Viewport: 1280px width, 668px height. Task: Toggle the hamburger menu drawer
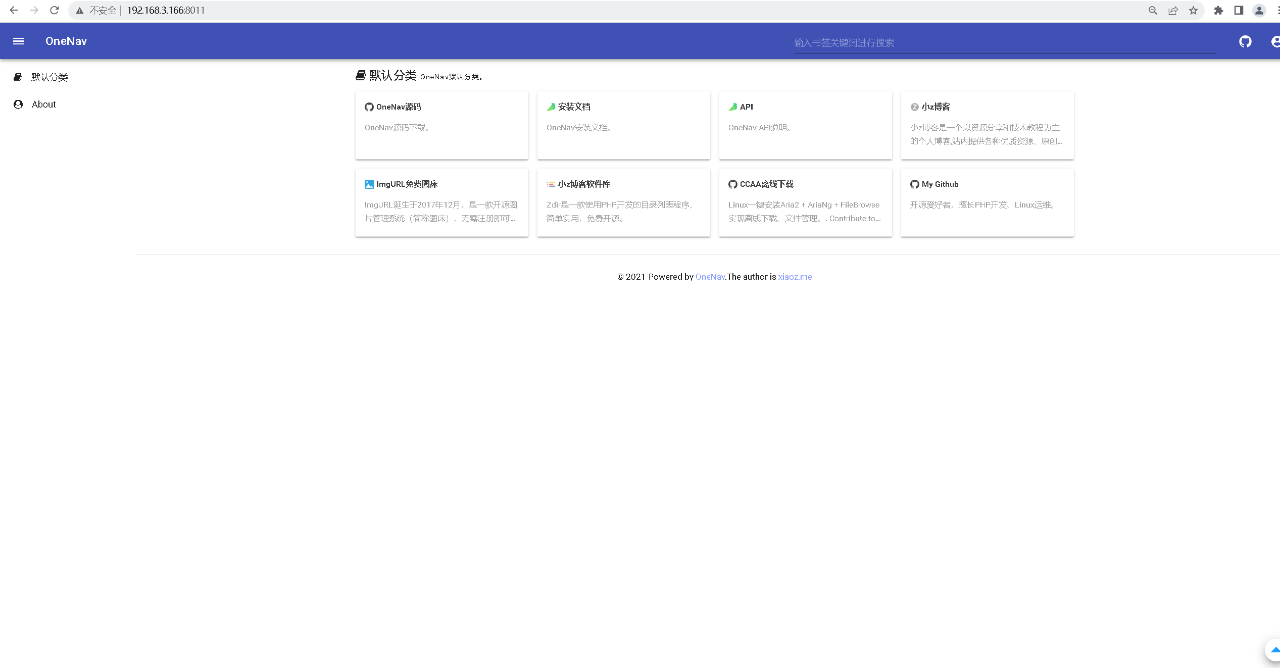click(x=18, y=41)
